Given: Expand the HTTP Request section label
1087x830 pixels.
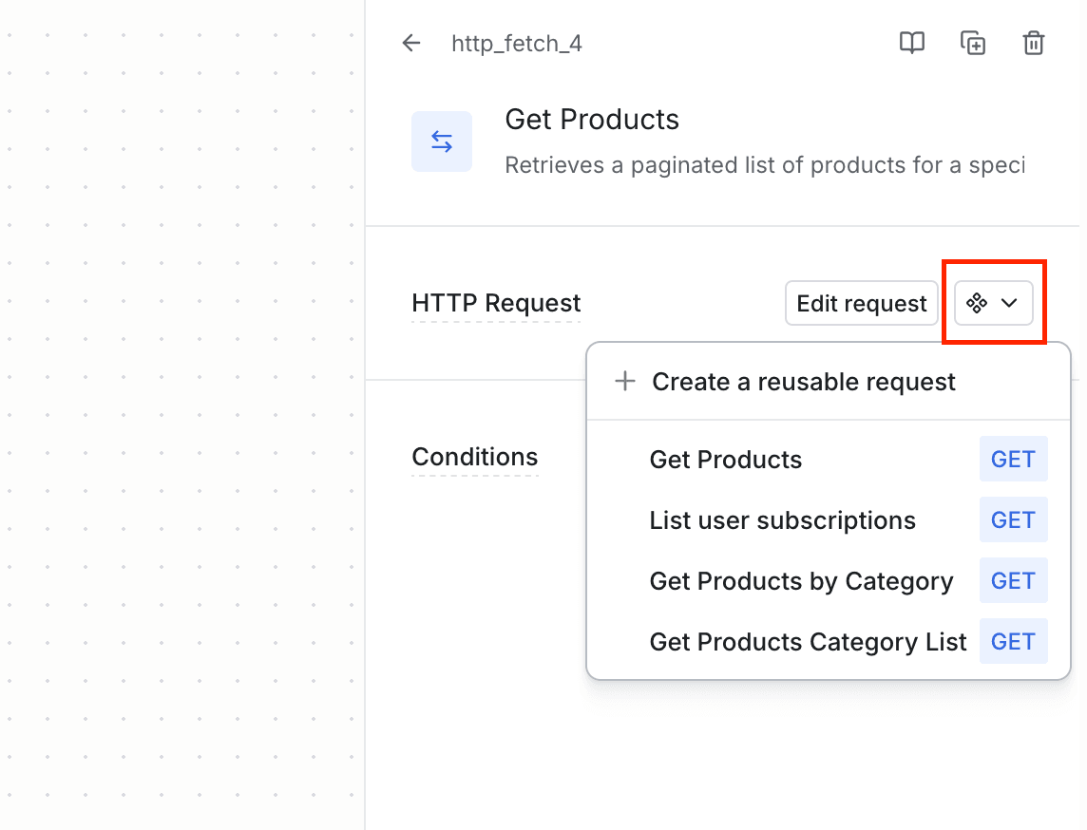Looking at the screenshot, I should coord(496,303).
